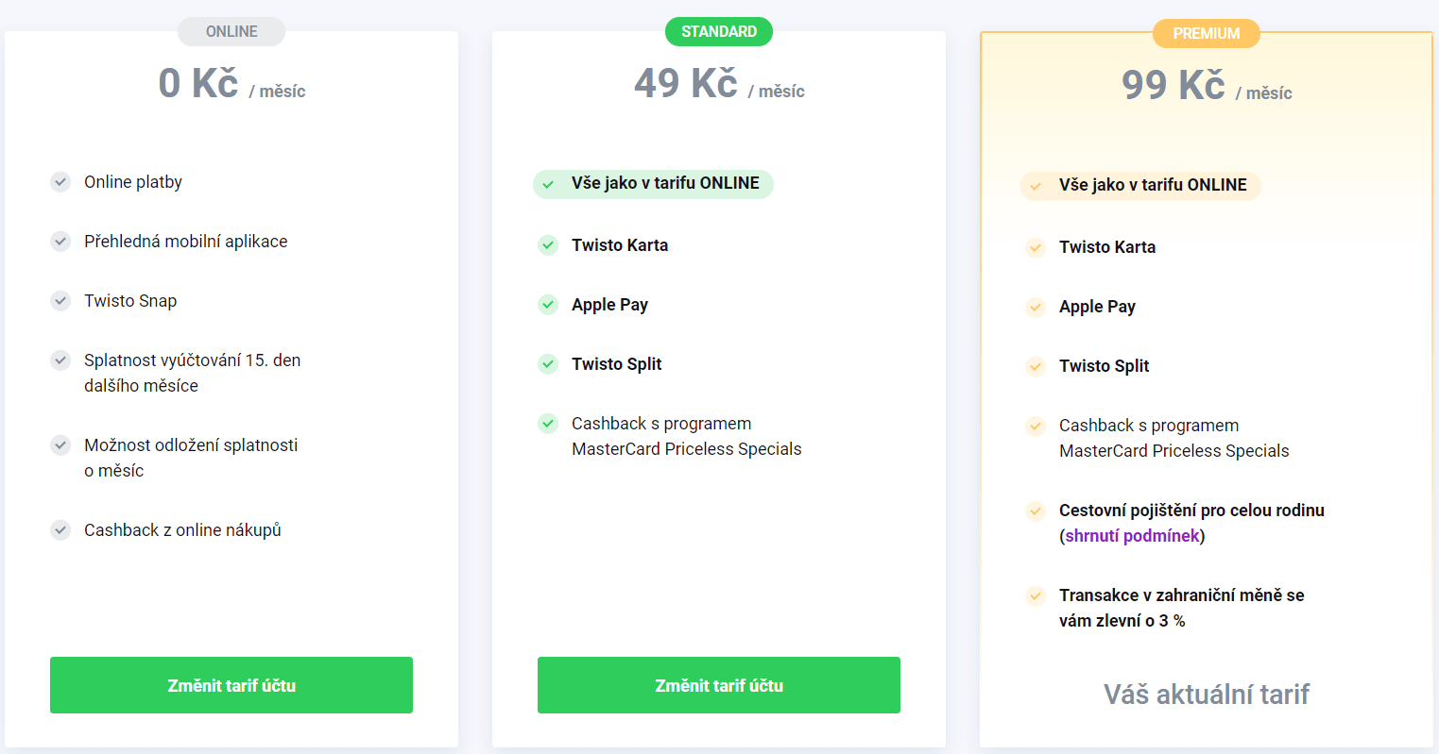Click Změnit tarif účtu in STANDARD plan
Viewport: 1439px width, 754px height.
719,685
